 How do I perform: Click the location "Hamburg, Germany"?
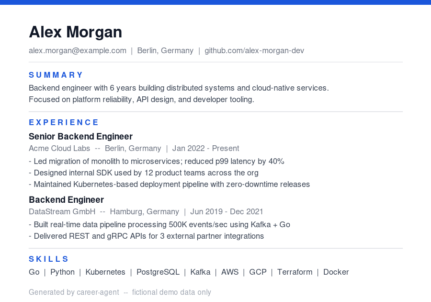[144, 212]
